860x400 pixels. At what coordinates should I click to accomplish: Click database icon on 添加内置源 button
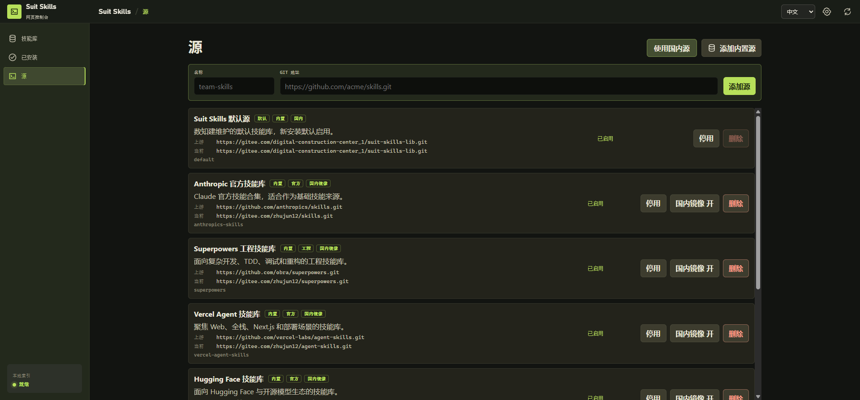[712, 48]
